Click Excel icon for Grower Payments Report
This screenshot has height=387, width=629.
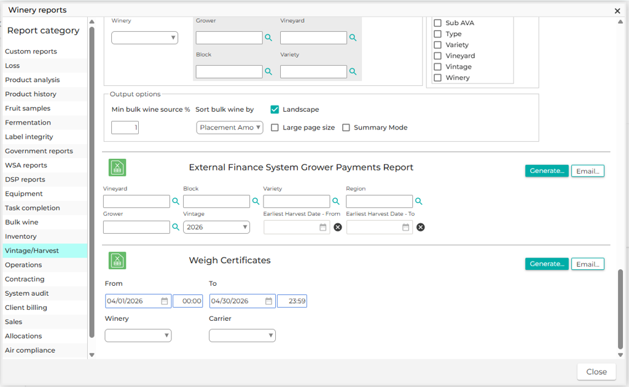point(117,167)
